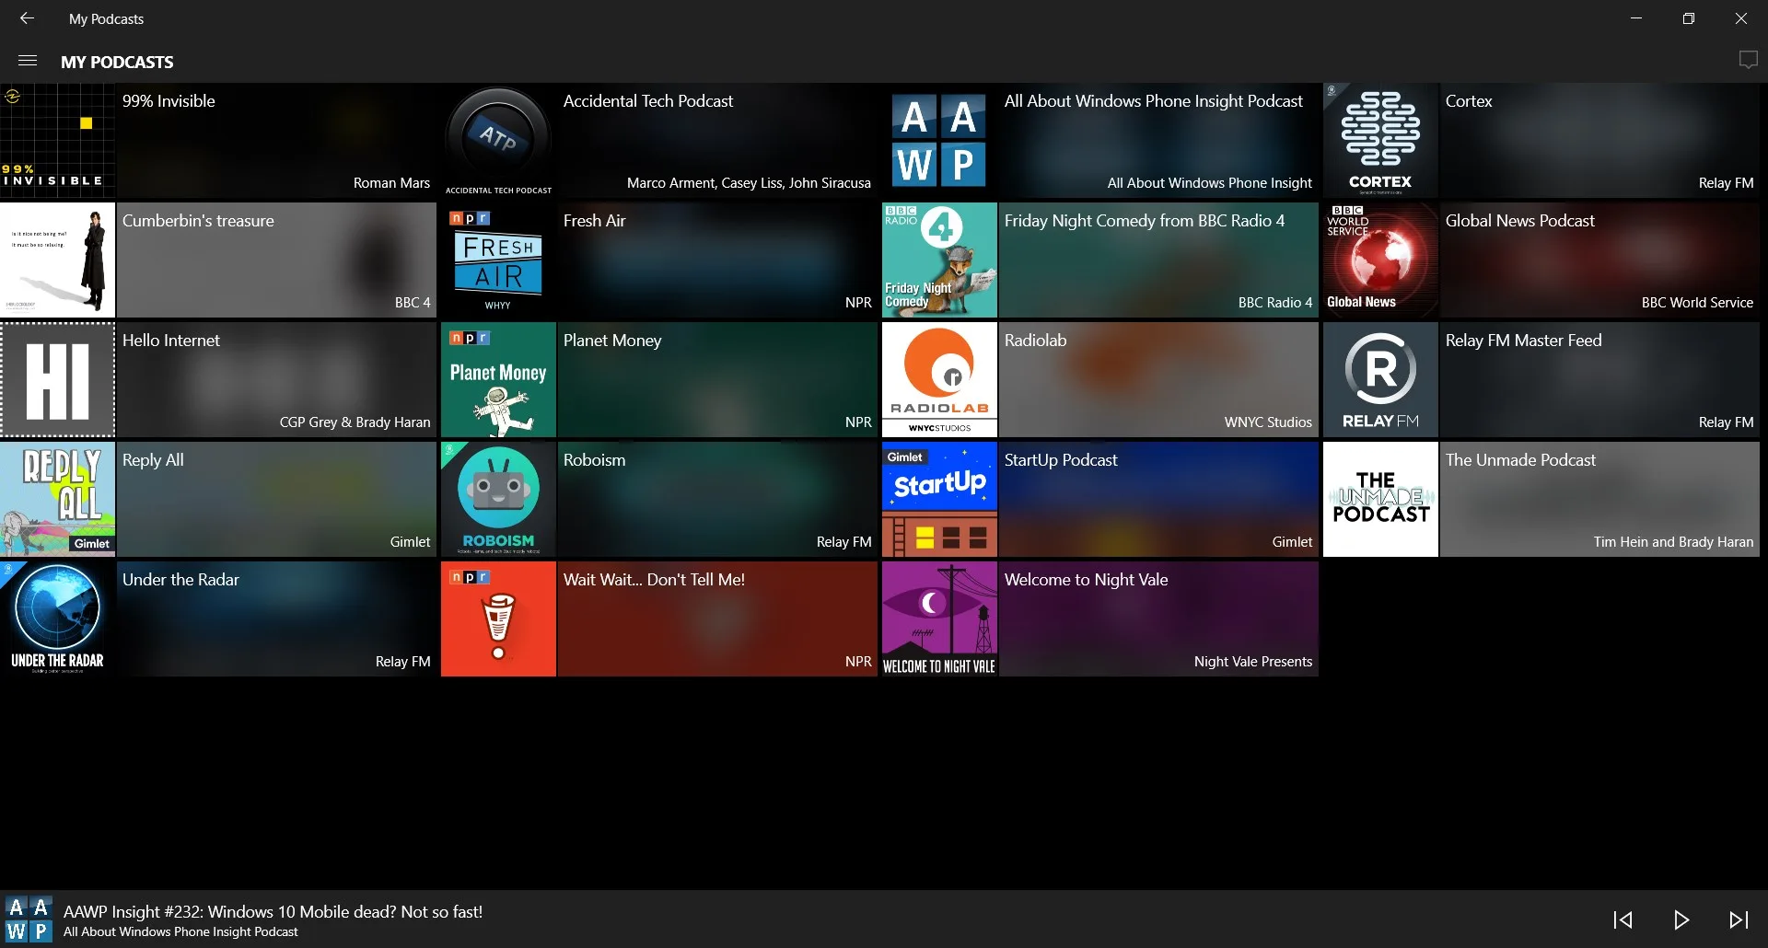Open Cumberbin's treasure artwork
The image size is (1768, 948).
click(x=57, y=260)
